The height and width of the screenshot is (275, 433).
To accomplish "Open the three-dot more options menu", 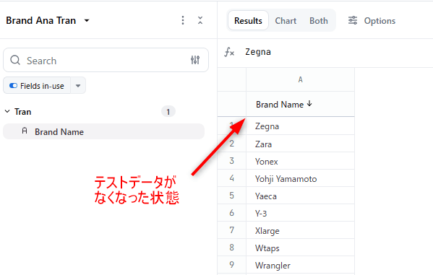I will (x=183, y=20).
